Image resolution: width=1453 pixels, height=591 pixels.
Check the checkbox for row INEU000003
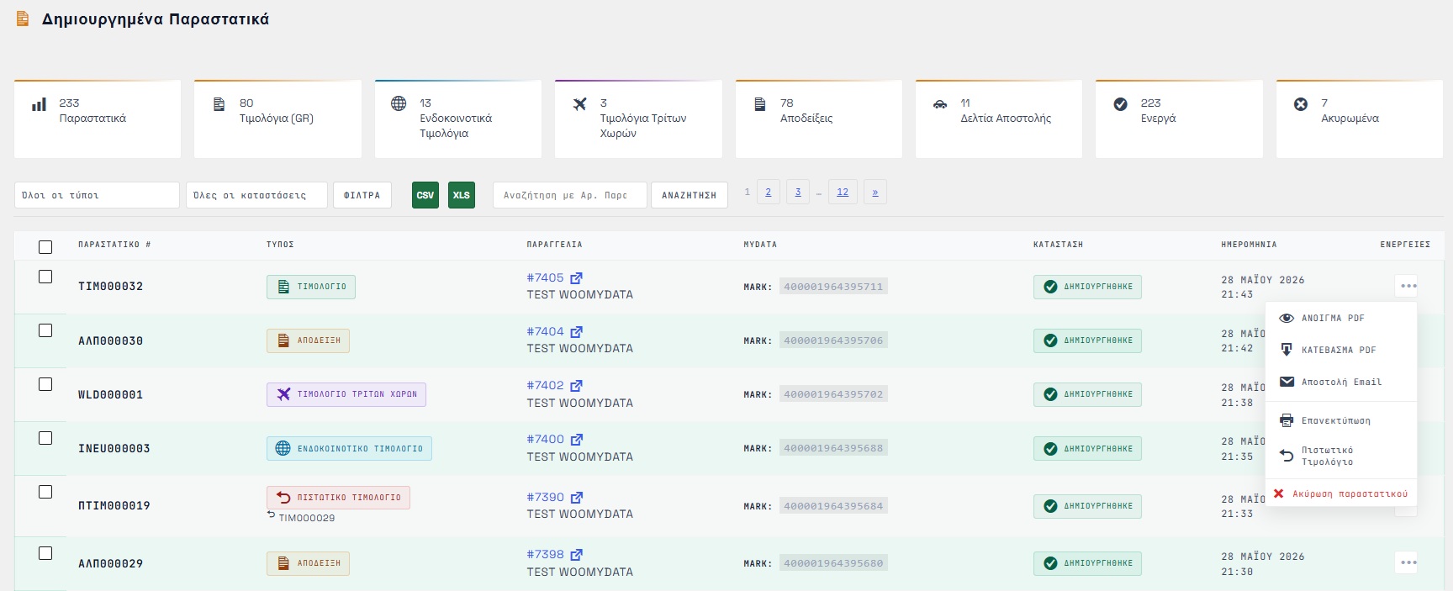(x=45, y=438)
